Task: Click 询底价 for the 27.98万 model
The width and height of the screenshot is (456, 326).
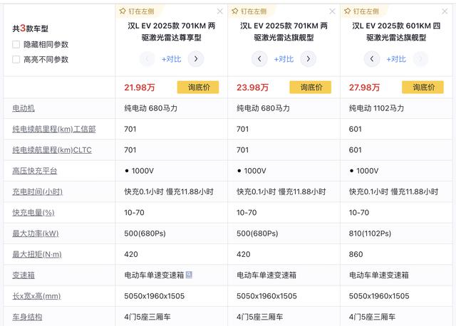Action: [423, 87]
